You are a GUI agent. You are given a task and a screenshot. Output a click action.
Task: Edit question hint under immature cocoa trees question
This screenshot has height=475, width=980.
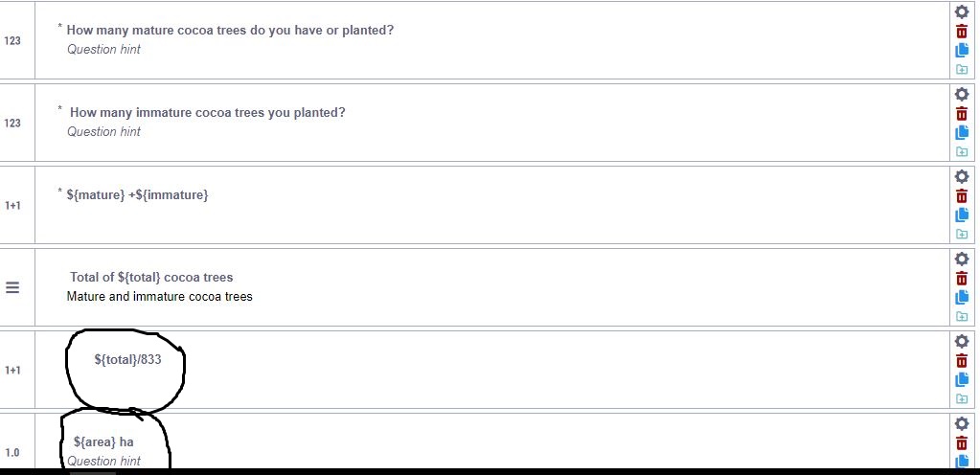(x=103, y=132)
